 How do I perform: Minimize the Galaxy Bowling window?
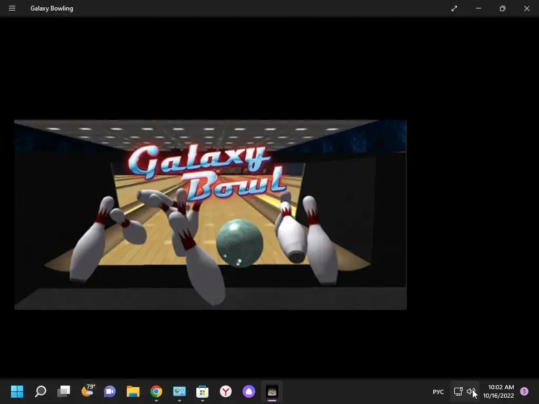tap(478, 8)
